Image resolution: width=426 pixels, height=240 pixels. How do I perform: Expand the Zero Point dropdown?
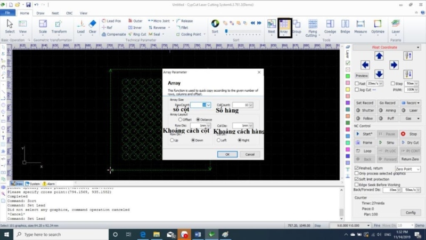[417, 169]
